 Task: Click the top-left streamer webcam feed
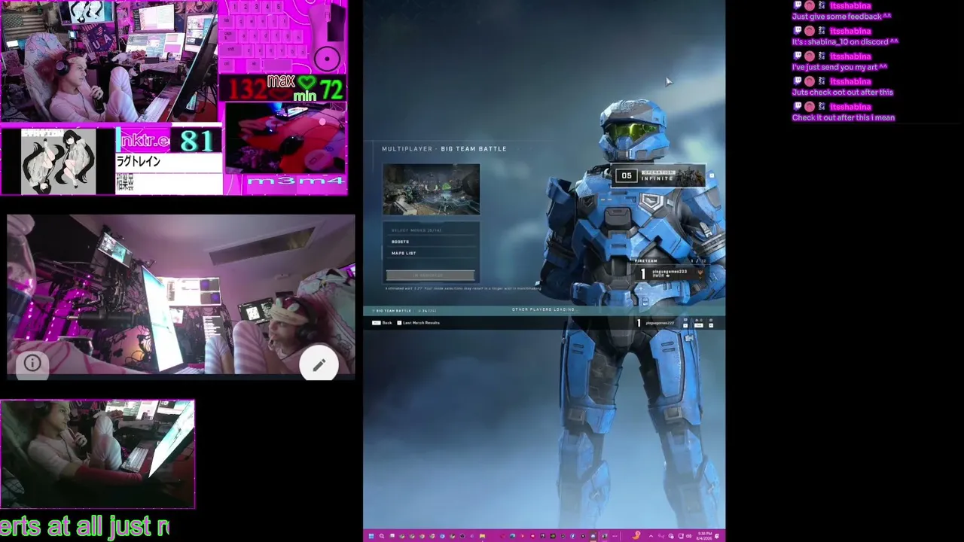tap(109, 62)
